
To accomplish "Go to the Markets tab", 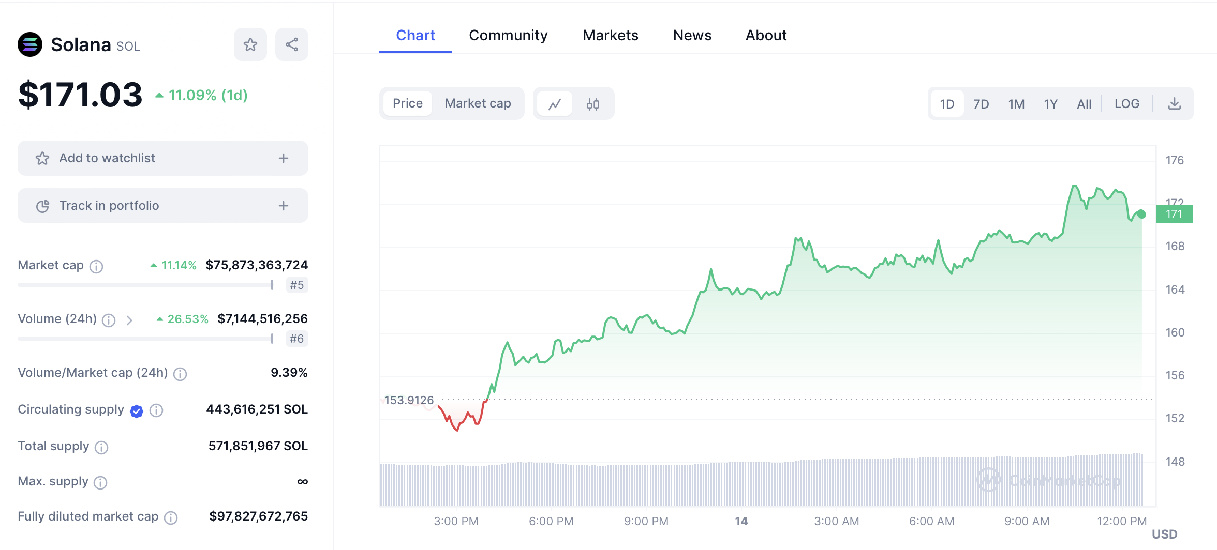I will [610, 35].
